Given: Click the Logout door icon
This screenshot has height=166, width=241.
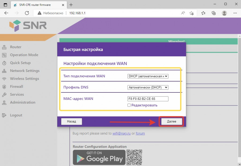Looking at the screenshot, I should 4,115.
